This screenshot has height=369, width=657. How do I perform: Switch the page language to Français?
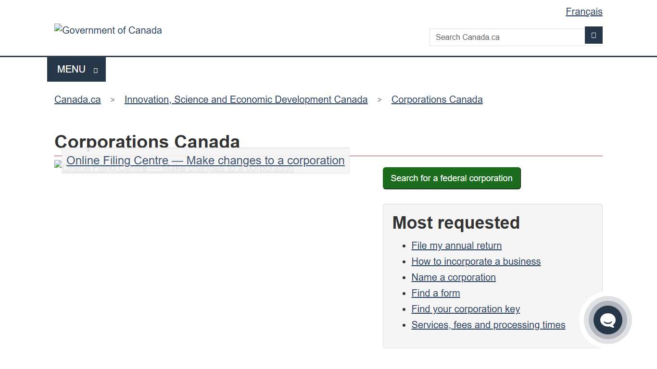coord(584,11)
